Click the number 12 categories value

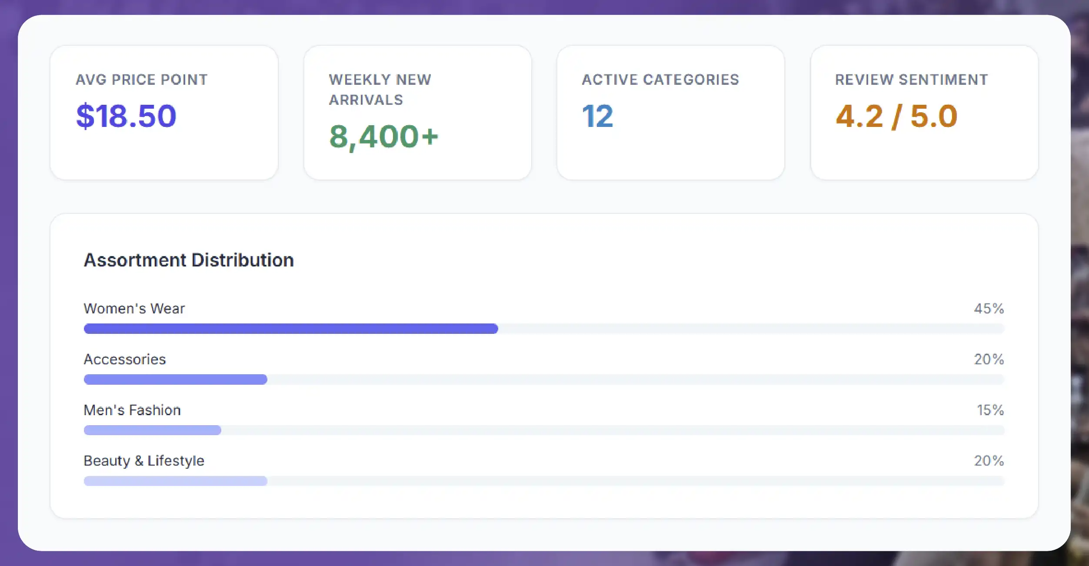598,116
